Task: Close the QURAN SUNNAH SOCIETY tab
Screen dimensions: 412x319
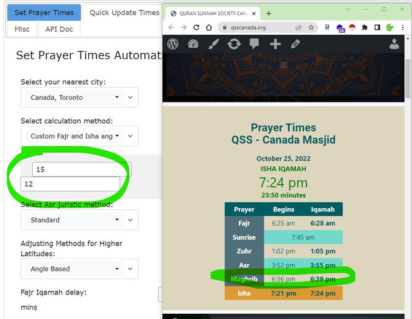Action: click(254, 14)
